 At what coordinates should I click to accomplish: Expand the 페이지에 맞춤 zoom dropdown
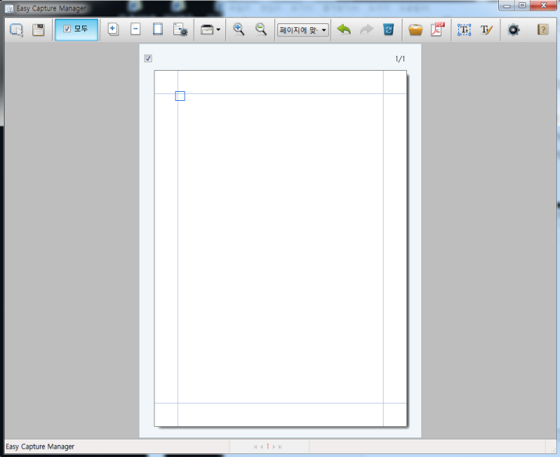click(323, 30)
